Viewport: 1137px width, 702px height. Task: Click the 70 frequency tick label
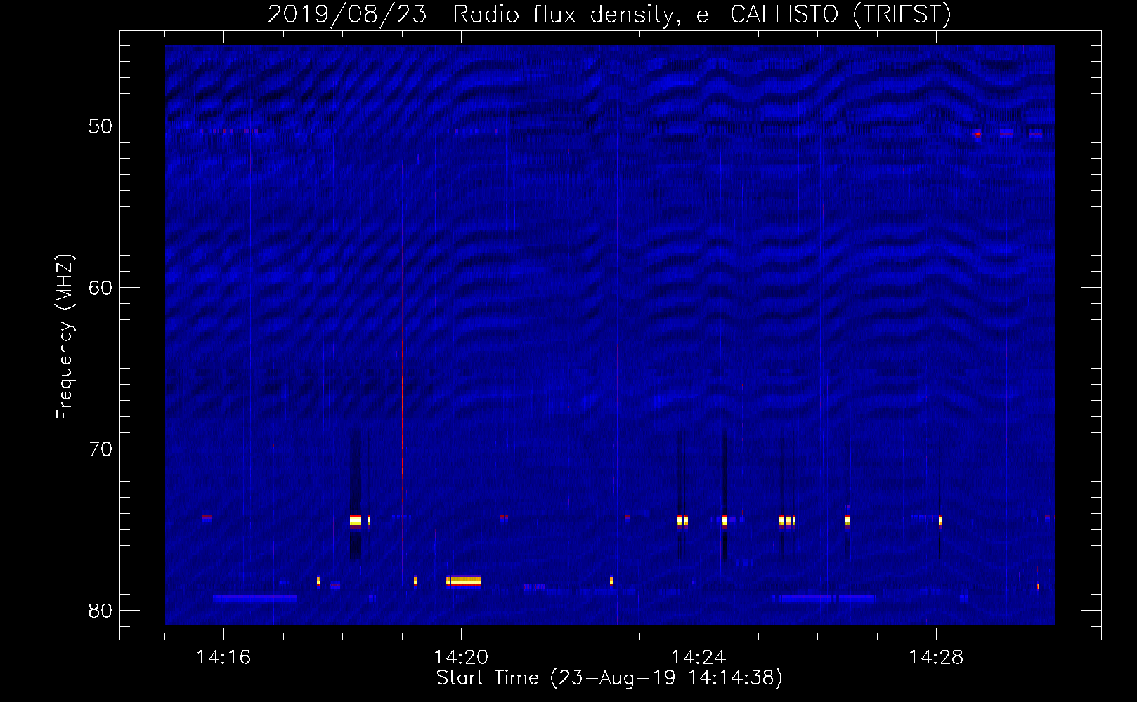100,449
